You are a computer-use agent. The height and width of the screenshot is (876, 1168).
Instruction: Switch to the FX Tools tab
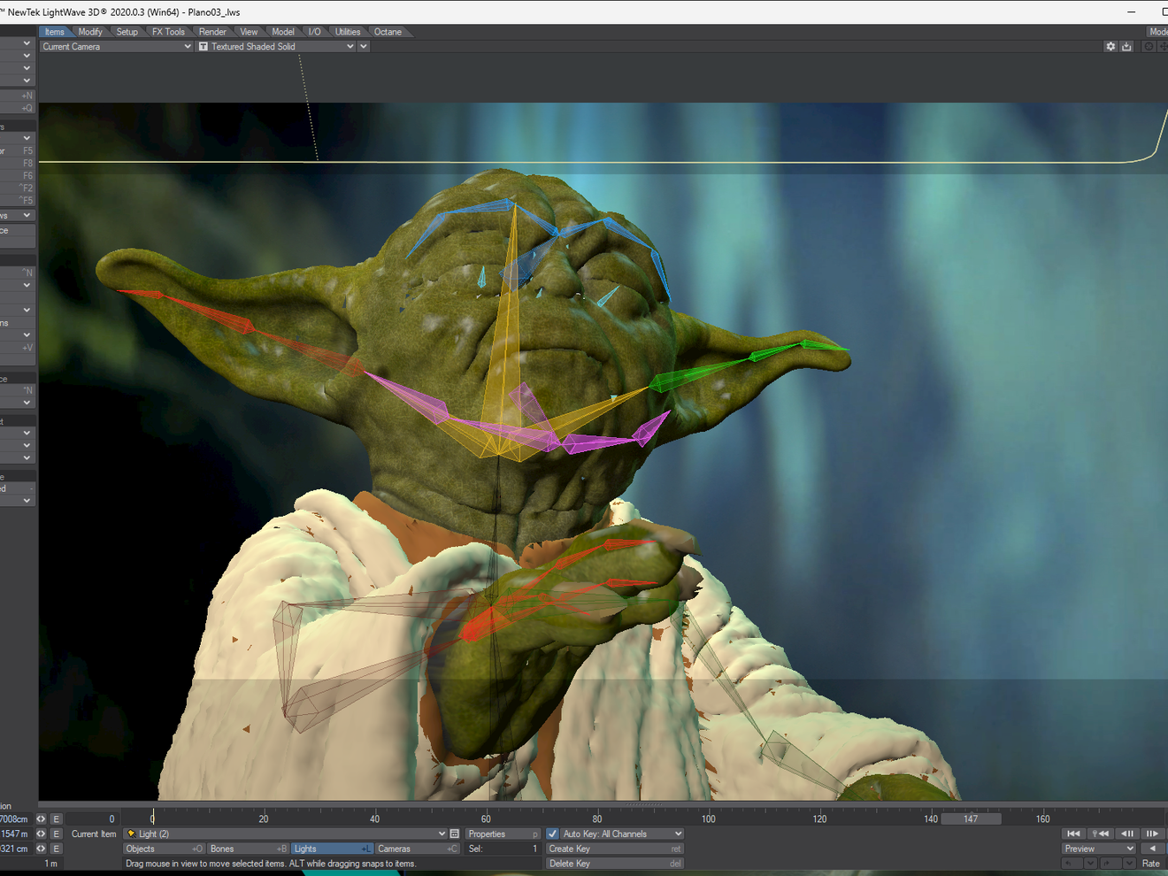click(x=168, y=32)
